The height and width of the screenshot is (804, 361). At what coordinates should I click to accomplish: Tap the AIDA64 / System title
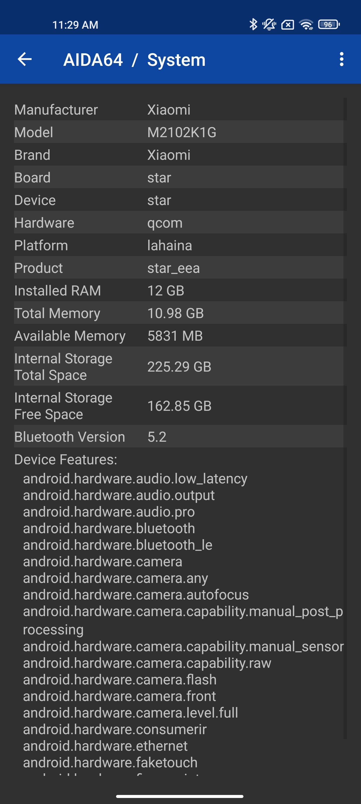tap(134, 60)
